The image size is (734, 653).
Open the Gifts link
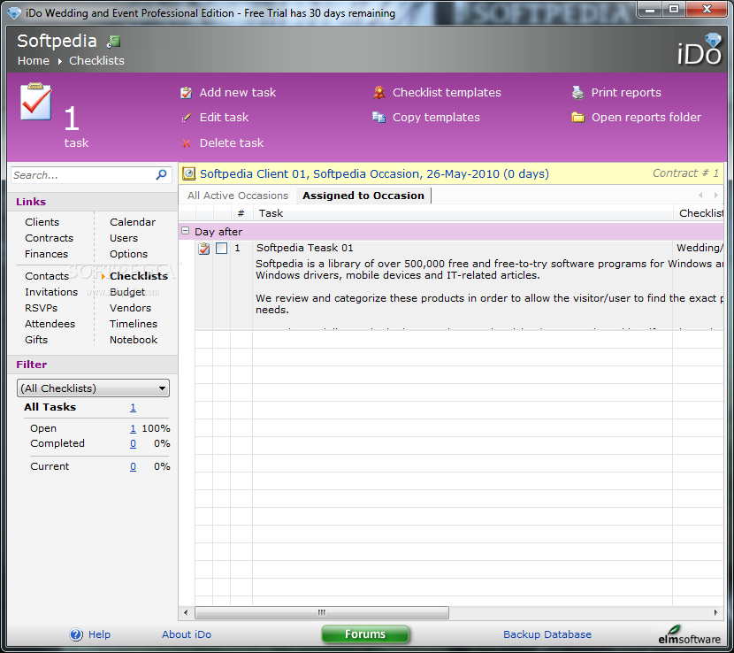36,340
